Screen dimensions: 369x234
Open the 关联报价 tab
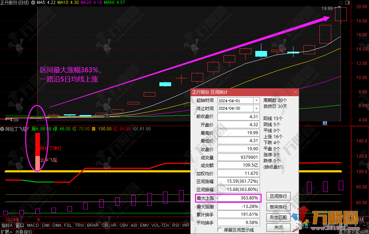[24, 232]
